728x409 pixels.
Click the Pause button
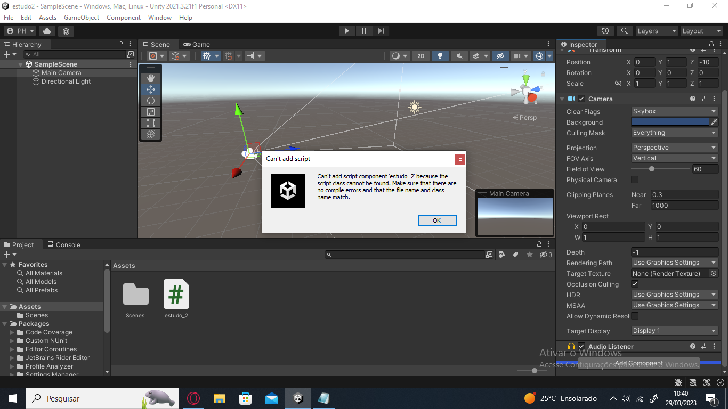coord(363,31)
